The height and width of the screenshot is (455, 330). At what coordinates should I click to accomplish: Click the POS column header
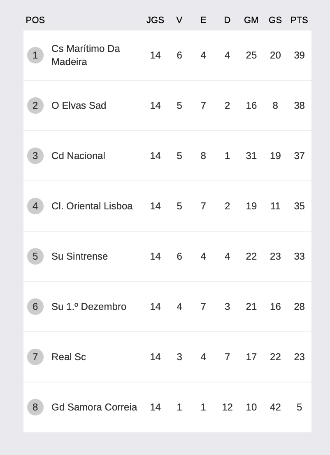point(35,20)
